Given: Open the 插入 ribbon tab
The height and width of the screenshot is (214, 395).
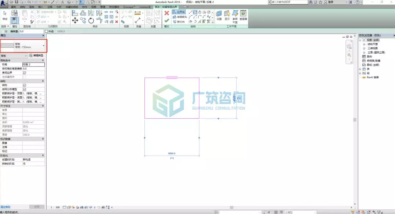Looking at the screenshot, I should tap(40, 7).
